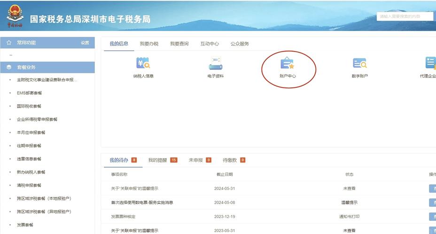436x234 pixels.
Task: Open 主附税文化事业建设费联合申报 package
Action: click(x=47, y=80)
